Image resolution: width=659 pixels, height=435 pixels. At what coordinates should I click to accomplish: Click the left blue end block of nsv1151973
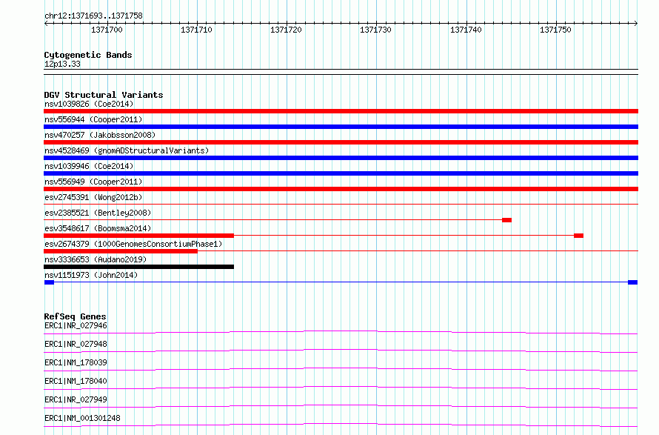(49, 282)
